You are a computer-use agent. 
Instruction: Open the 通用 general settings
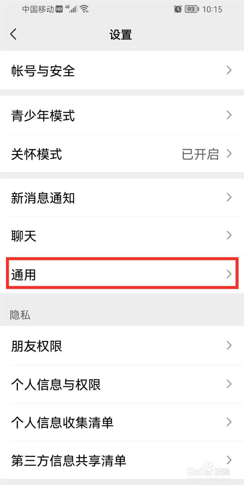(x=122, y=274)
